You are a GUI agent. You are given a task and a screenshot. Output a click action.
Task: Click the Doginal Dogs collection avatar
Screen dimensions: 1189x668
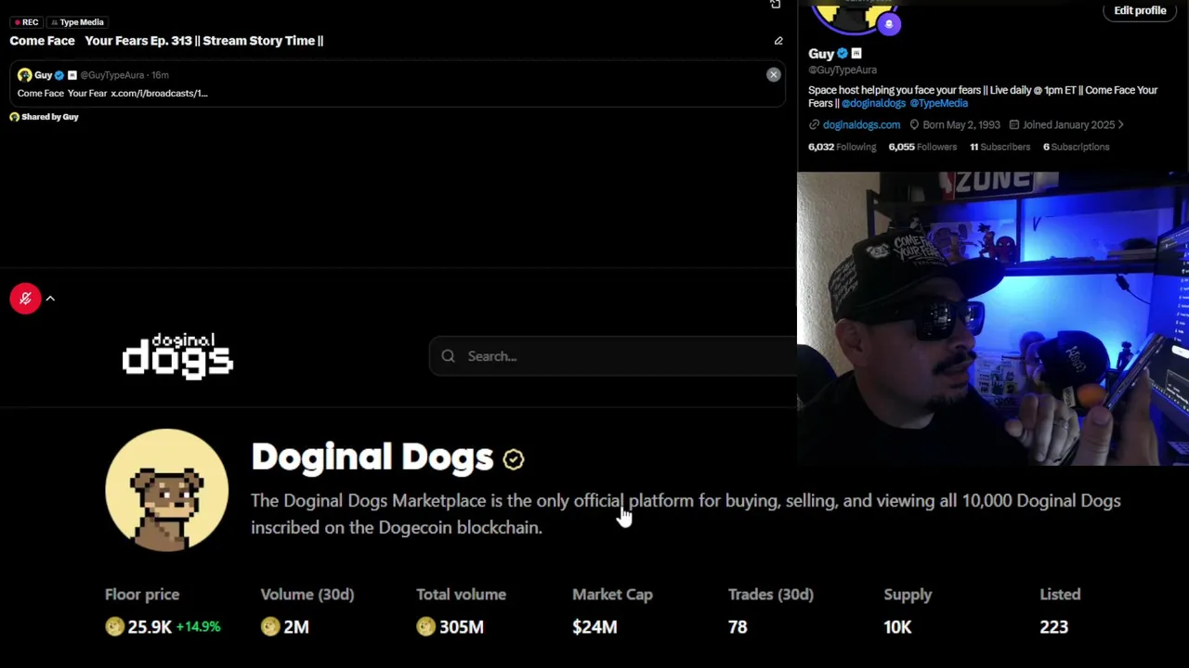pos(166,490)
